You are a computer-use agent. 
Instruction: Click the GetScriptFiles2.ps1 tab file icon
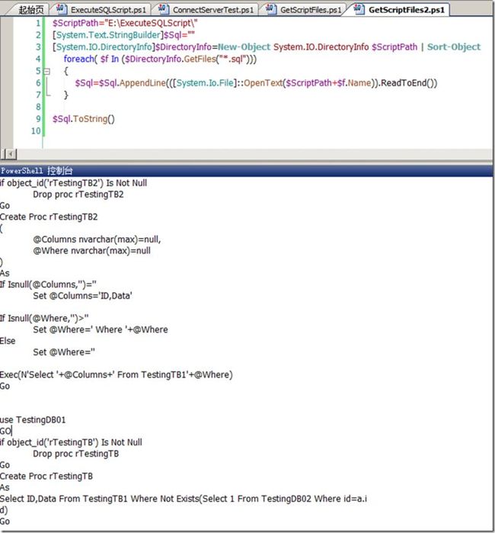pos(359,9)
